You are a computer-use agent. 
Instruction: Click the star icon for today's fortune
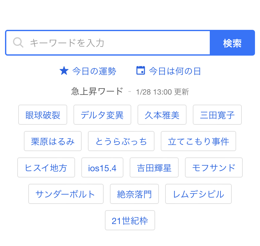(64, 71)
